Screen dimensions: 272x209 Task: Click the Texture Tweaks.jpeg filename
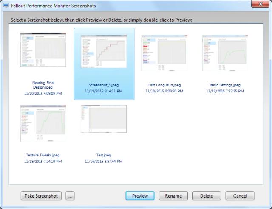(43, 155)
